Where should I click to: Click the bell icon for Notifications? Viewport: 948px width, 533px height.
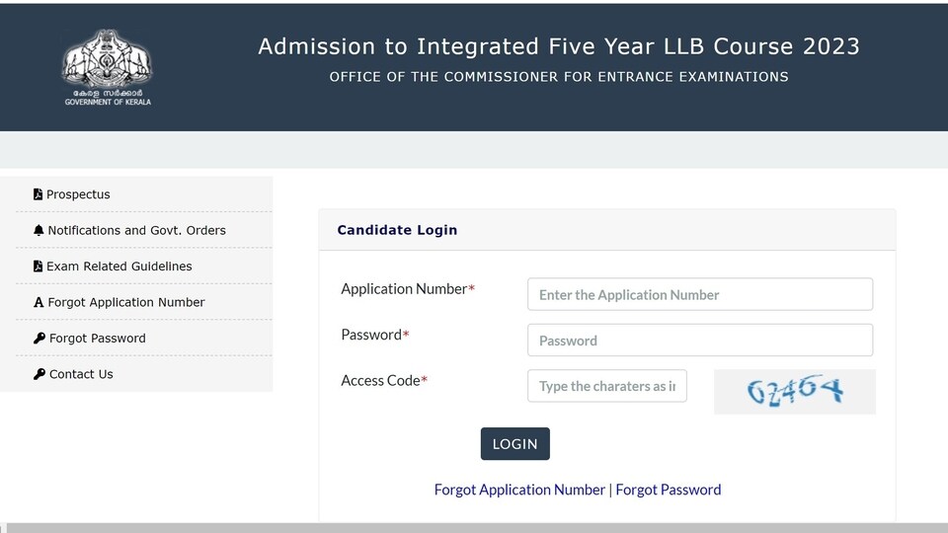coord(39,230)
